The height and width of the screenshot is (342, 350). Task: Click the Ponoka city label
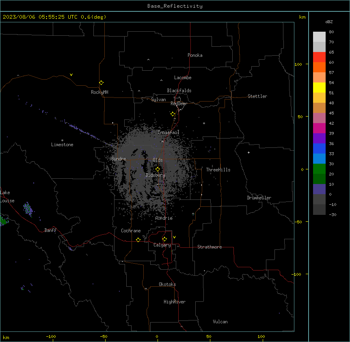point(195,55)
